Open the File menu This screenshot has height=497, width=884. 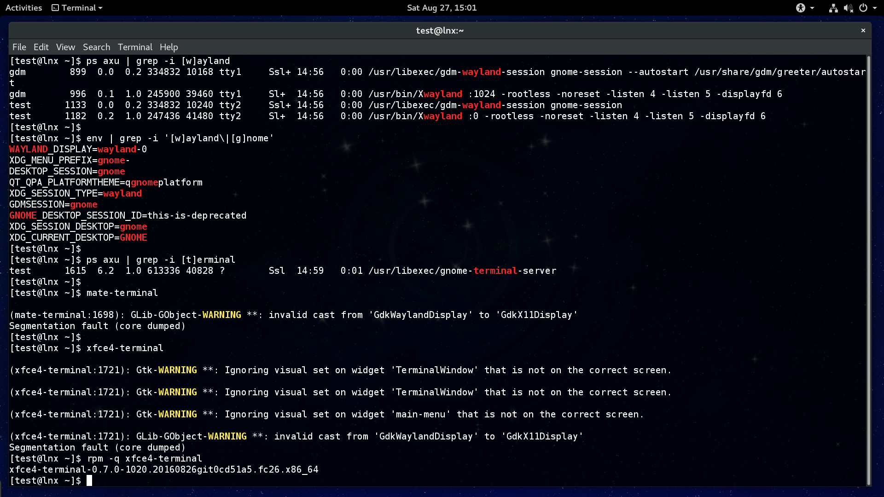[x=19, y=47]
